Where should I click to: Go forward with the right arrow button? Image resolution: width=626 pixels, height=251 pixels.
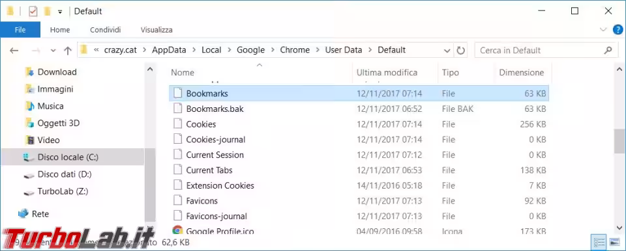tap(36, 50)
